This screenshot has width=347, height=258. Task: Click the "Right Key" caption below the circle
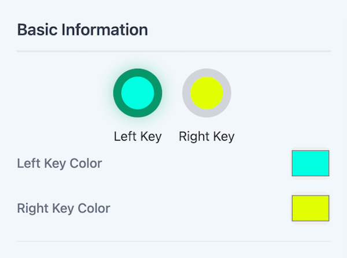206,137
